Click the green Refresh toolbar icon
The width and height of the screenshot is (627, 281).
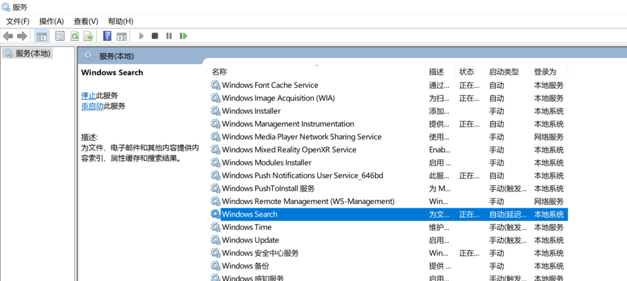click(74, 36)
